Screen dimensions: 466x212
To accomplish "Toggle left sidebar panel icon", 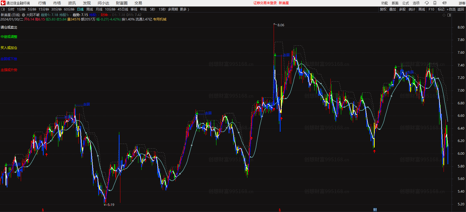I will tap(3, 9).
